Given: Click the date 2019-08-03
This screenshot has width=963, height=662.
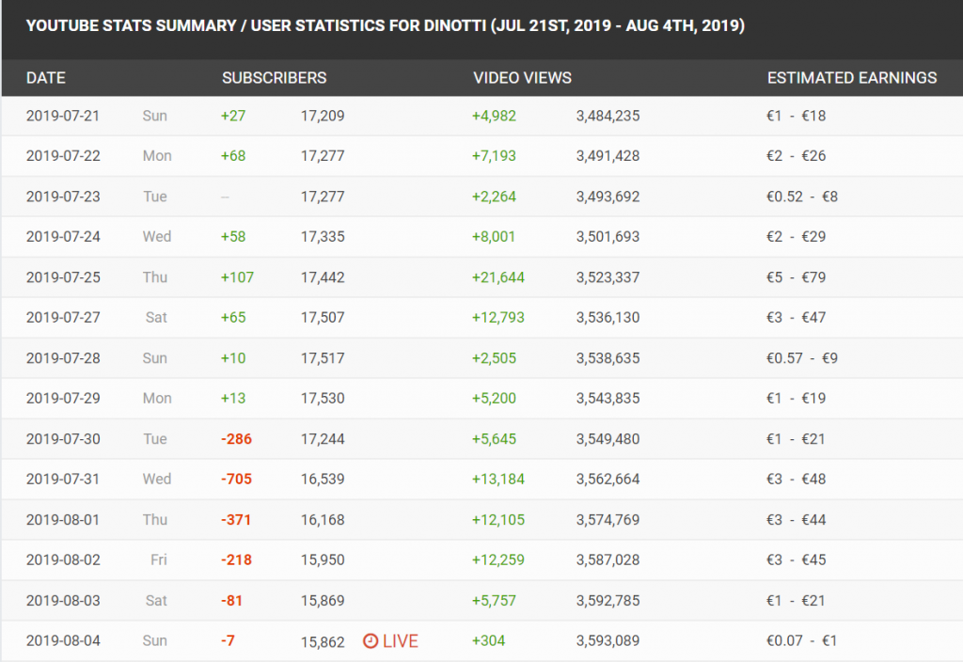Looking at the screenshot, I should click(x=63, y=601).
